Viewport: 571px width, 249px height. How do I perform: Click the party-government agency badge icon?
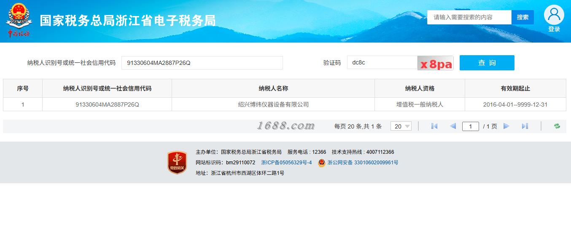point(177,163)
